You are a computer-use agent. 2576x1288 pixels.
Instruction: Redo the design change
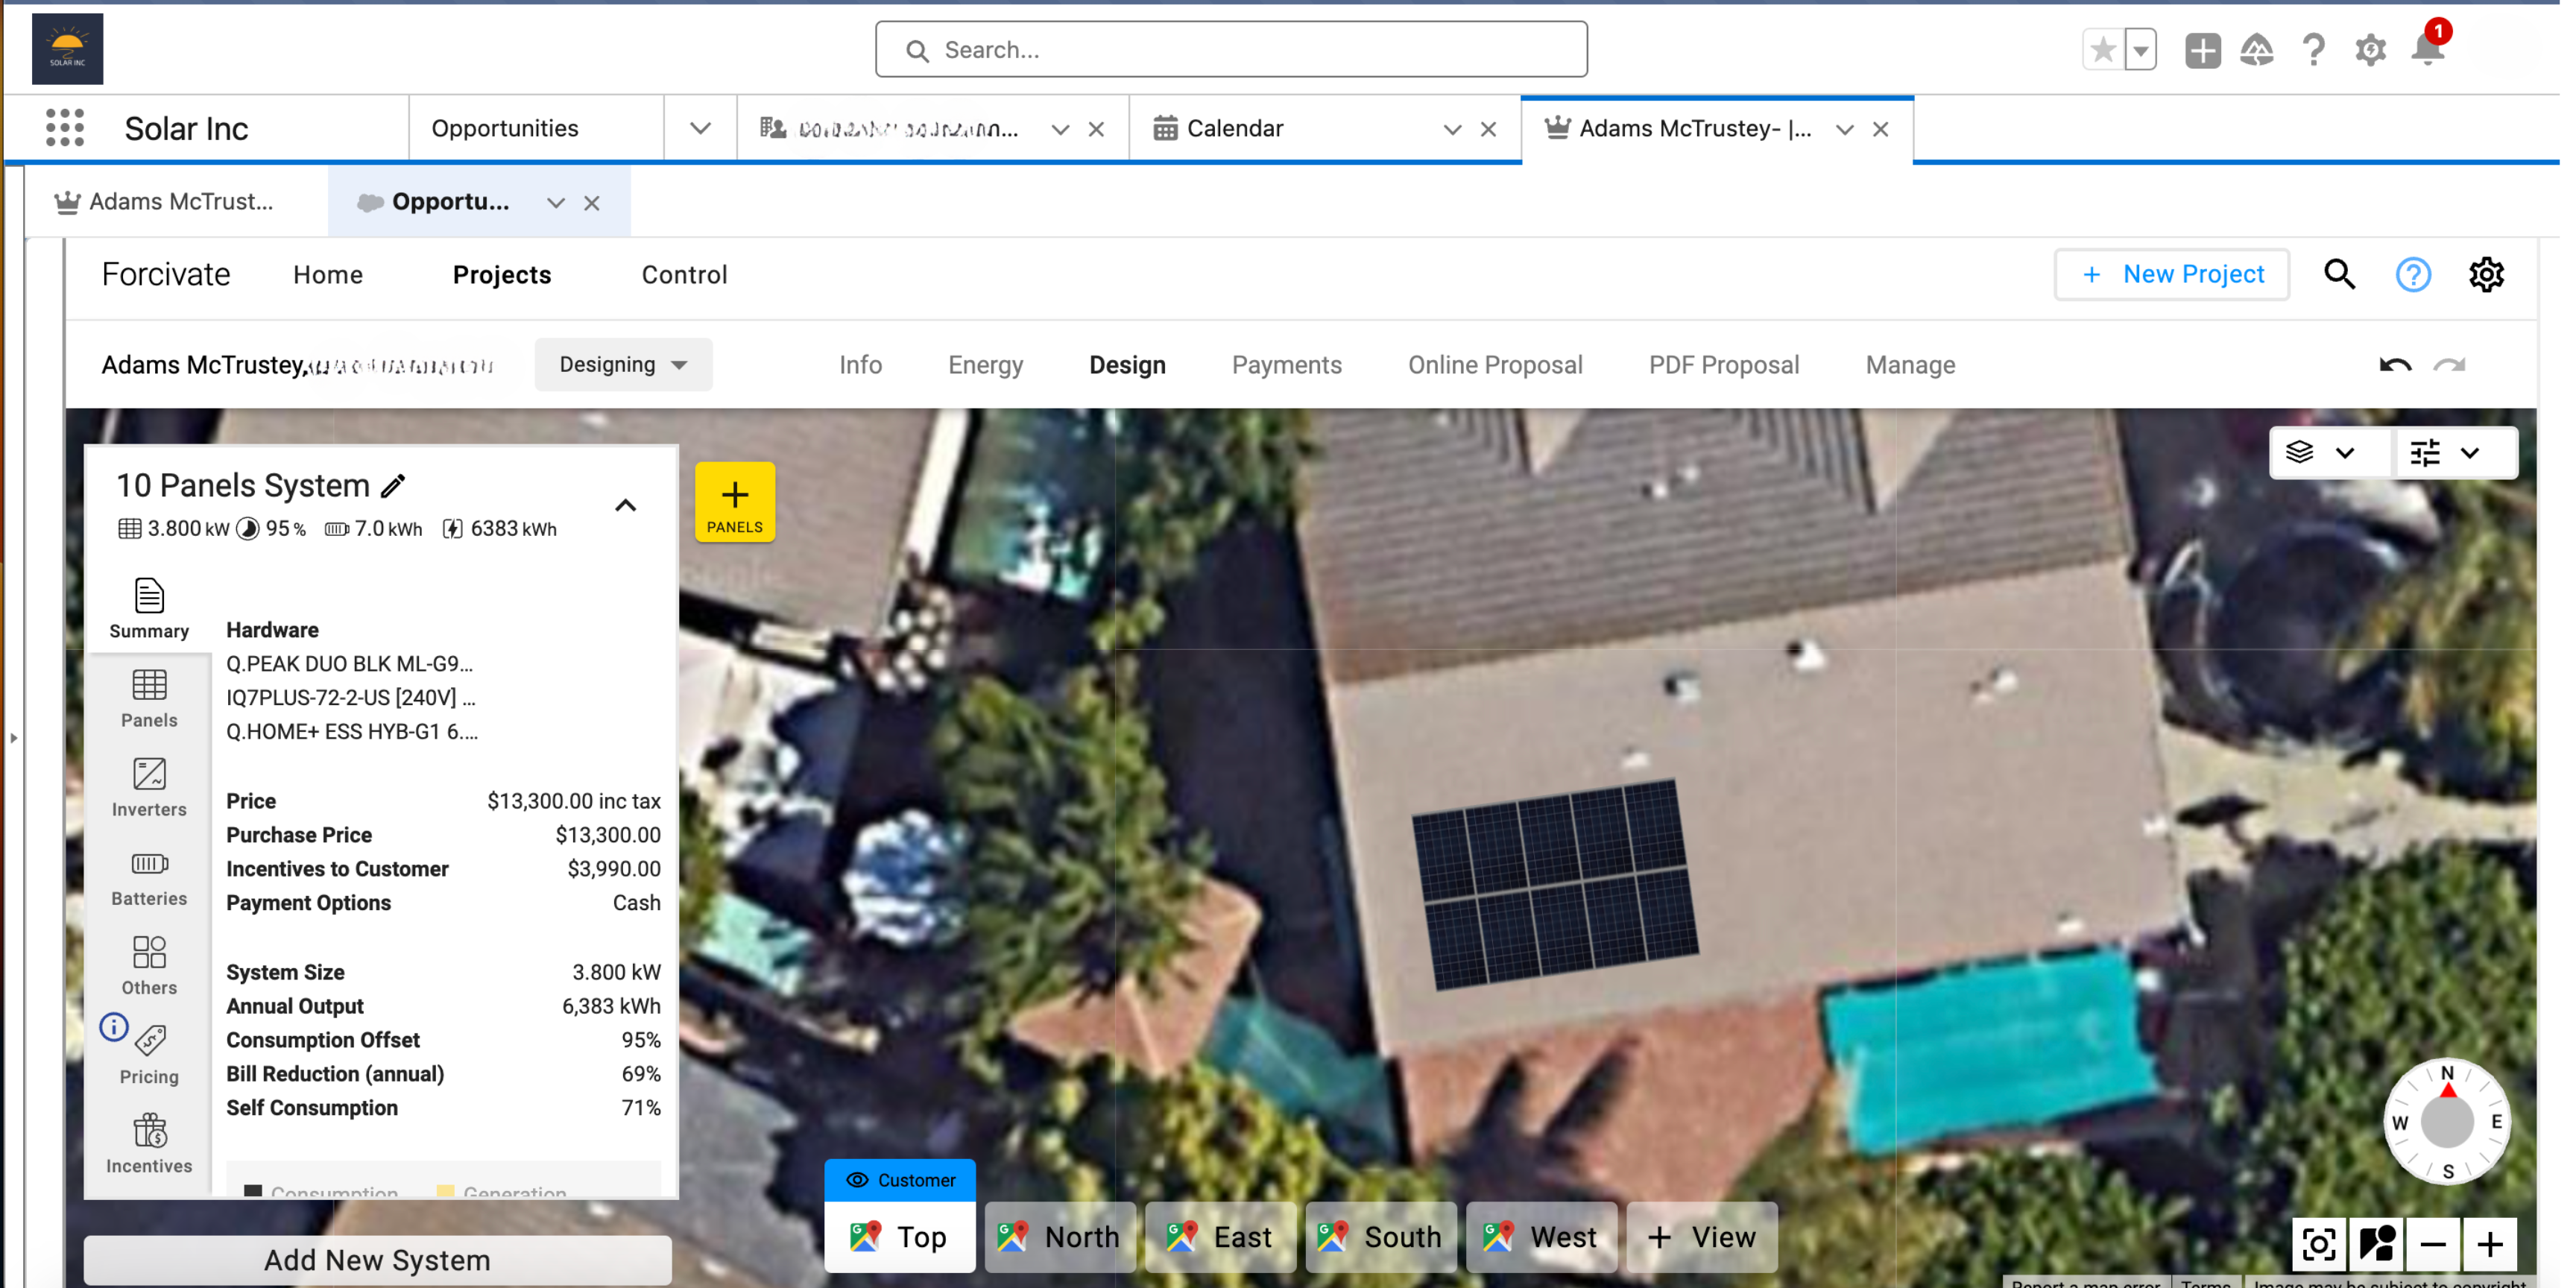coord(2450,365)
